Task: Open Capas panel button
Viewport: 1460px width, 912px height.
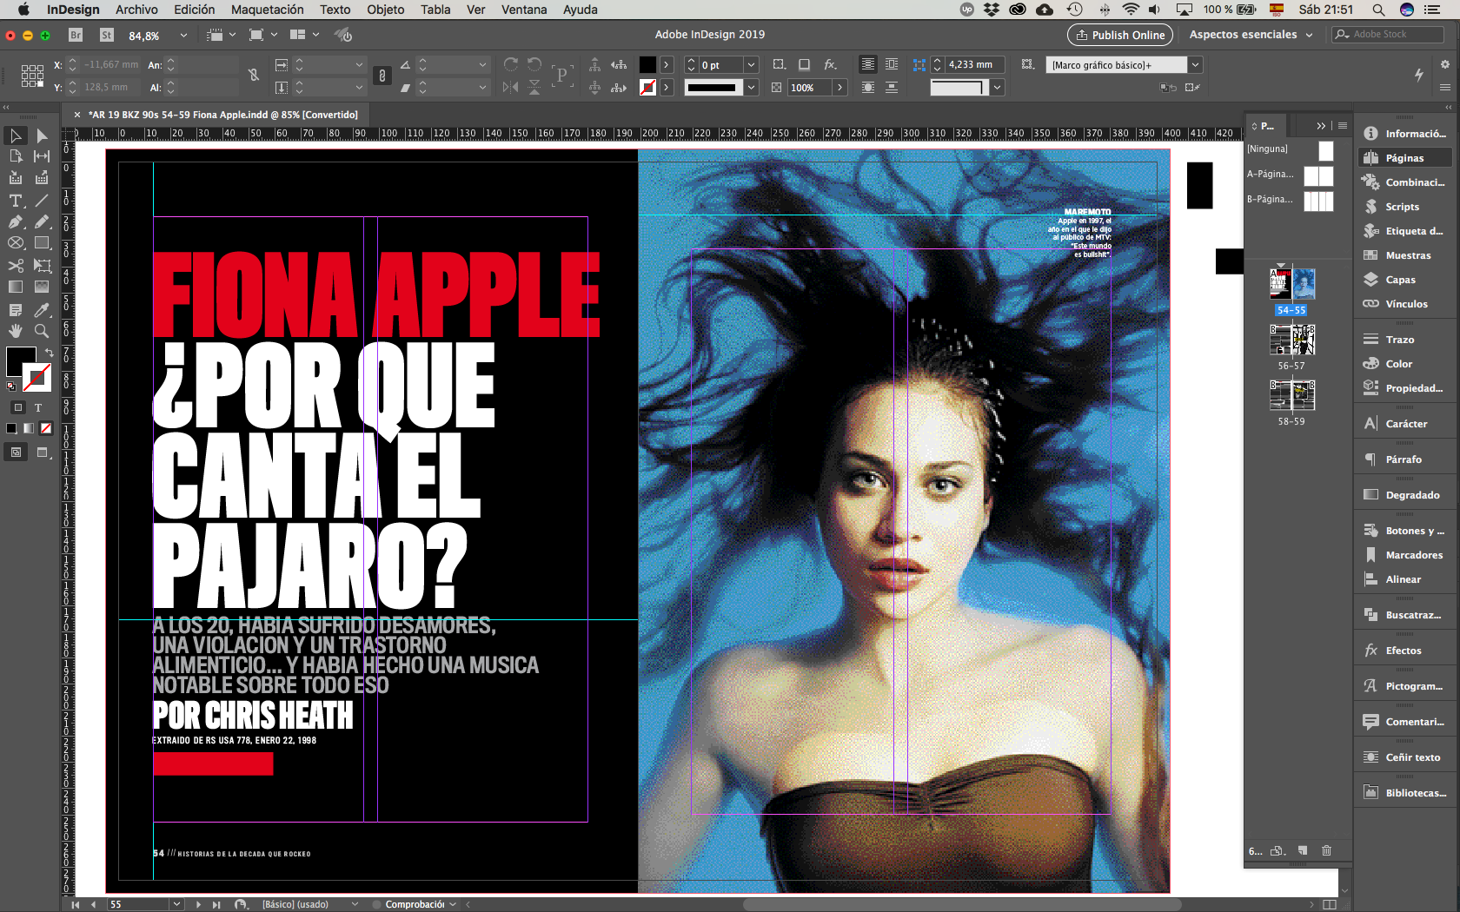Action: click(x=1404, y=279)
